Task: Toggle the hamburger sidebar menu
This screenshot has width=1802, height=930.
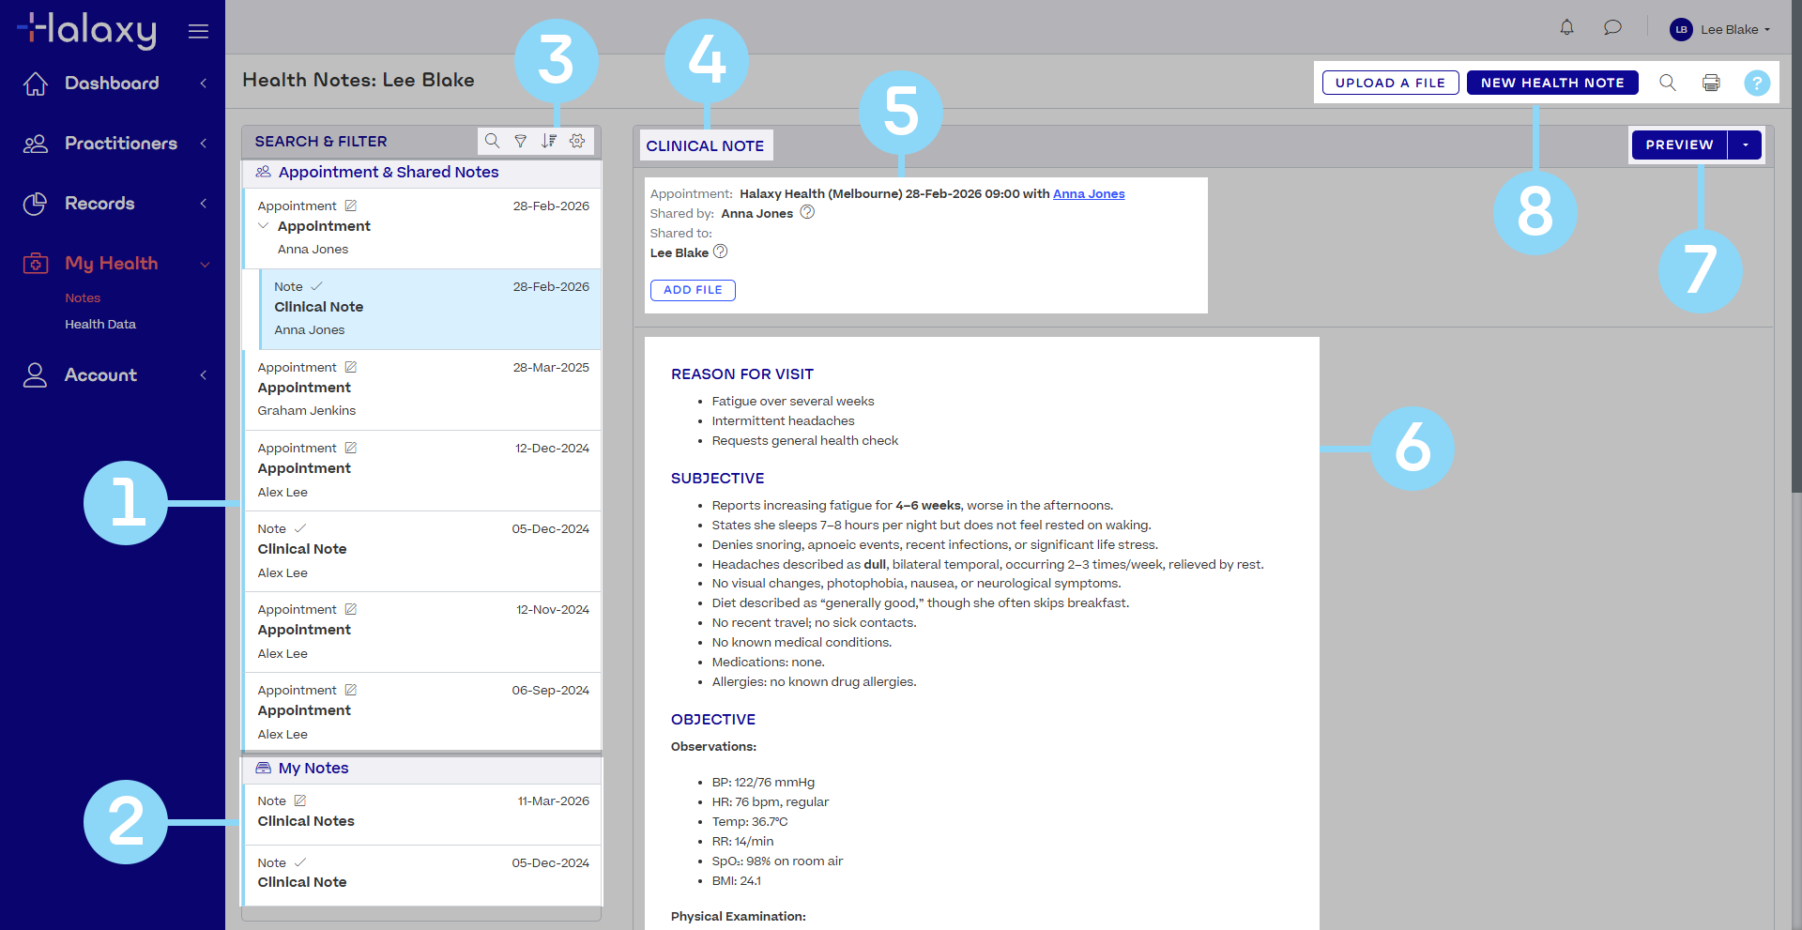Action: pyautogui.click(x=198, y=31)
